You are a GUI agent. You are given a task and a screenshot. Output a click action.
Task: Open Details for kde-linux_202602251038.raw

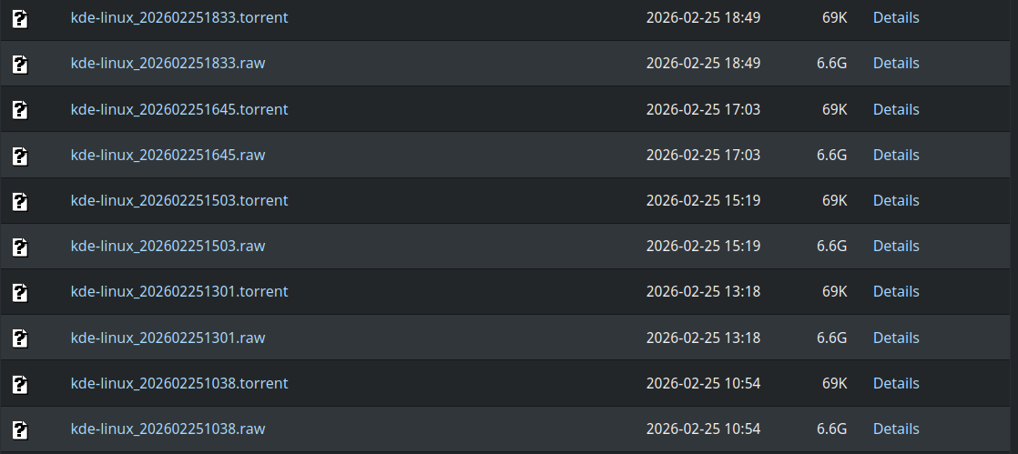coord(895,429)
